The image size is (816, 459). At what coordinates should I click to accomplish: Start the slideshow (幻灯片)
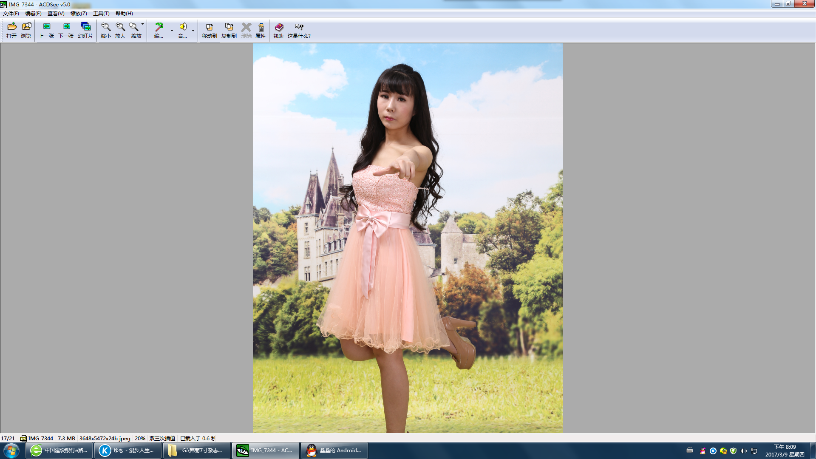click(85, 30)
